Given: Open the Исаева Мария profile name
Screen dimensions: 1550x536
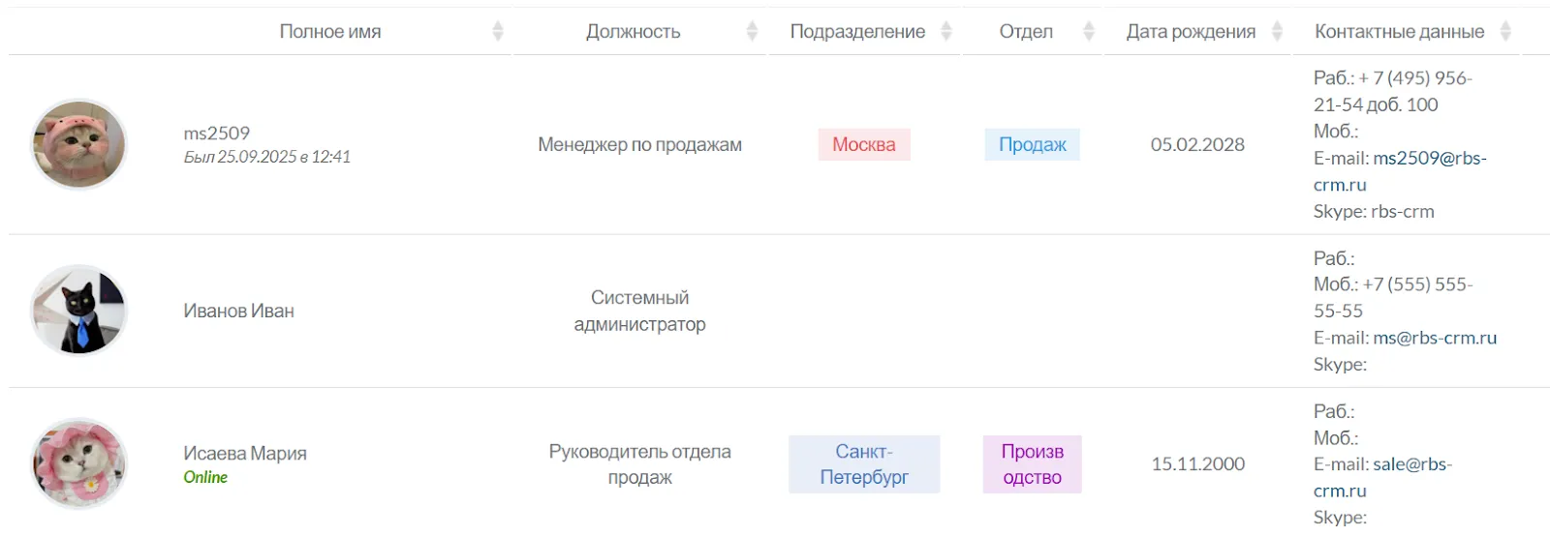Looking at the screenshot, I should (x=245, y=453).
